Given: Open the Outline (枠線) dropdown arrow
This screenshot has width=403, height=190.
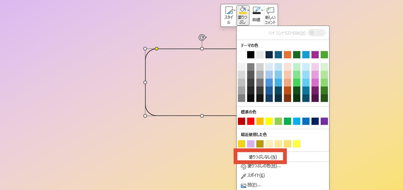Looking at the screenshot, I should pos(262,10).
